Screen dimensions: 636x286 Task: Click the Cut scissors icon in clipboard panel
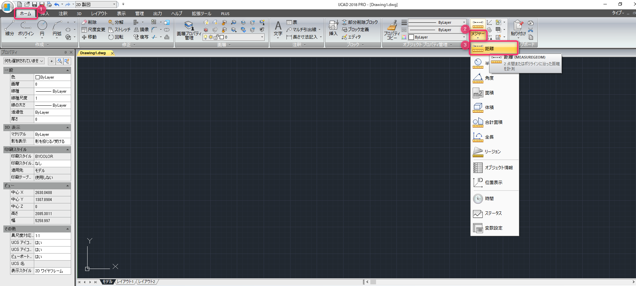pyautogui.click(x=531, y=30)
